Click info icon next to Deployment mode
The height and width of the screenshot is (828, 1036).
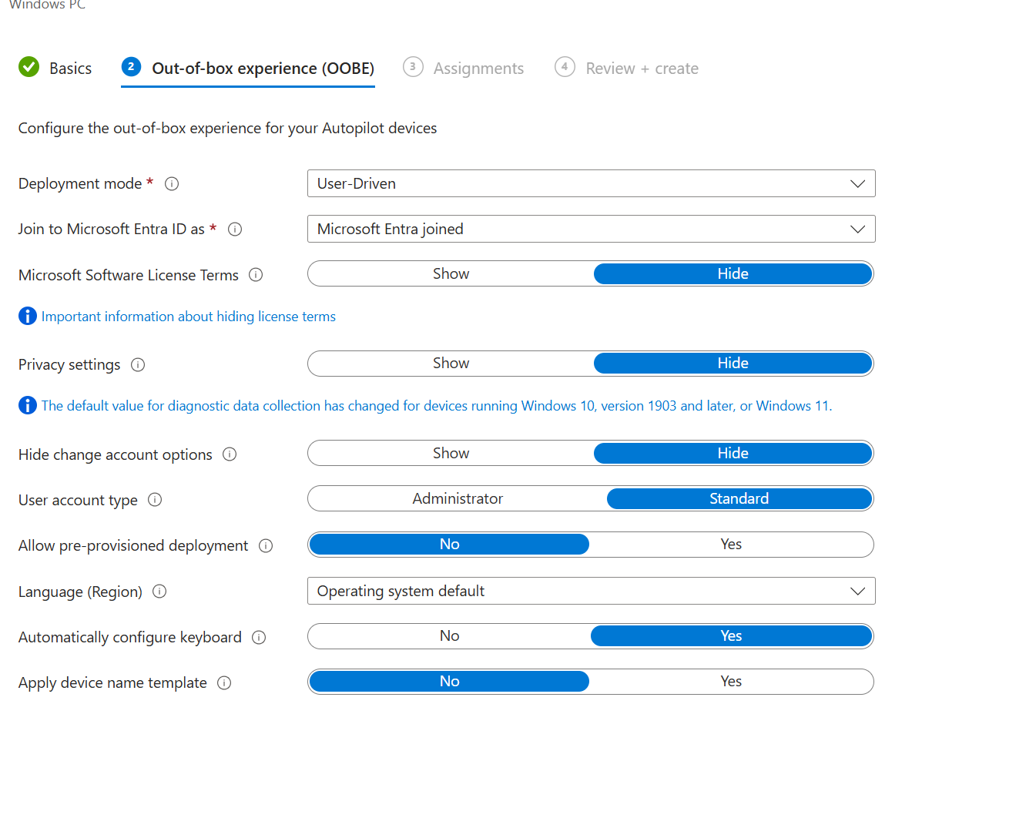[172, 184]
